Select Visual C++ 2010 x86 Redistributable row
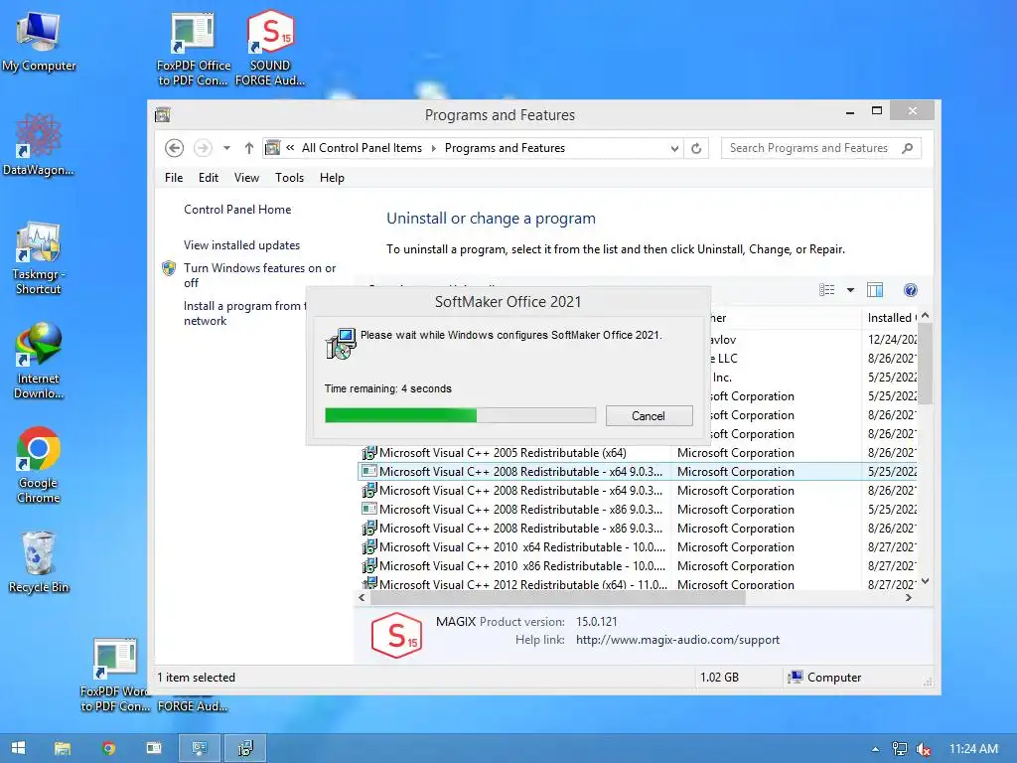The height and width of the screenshot is (763, 1017). [639, 565]
